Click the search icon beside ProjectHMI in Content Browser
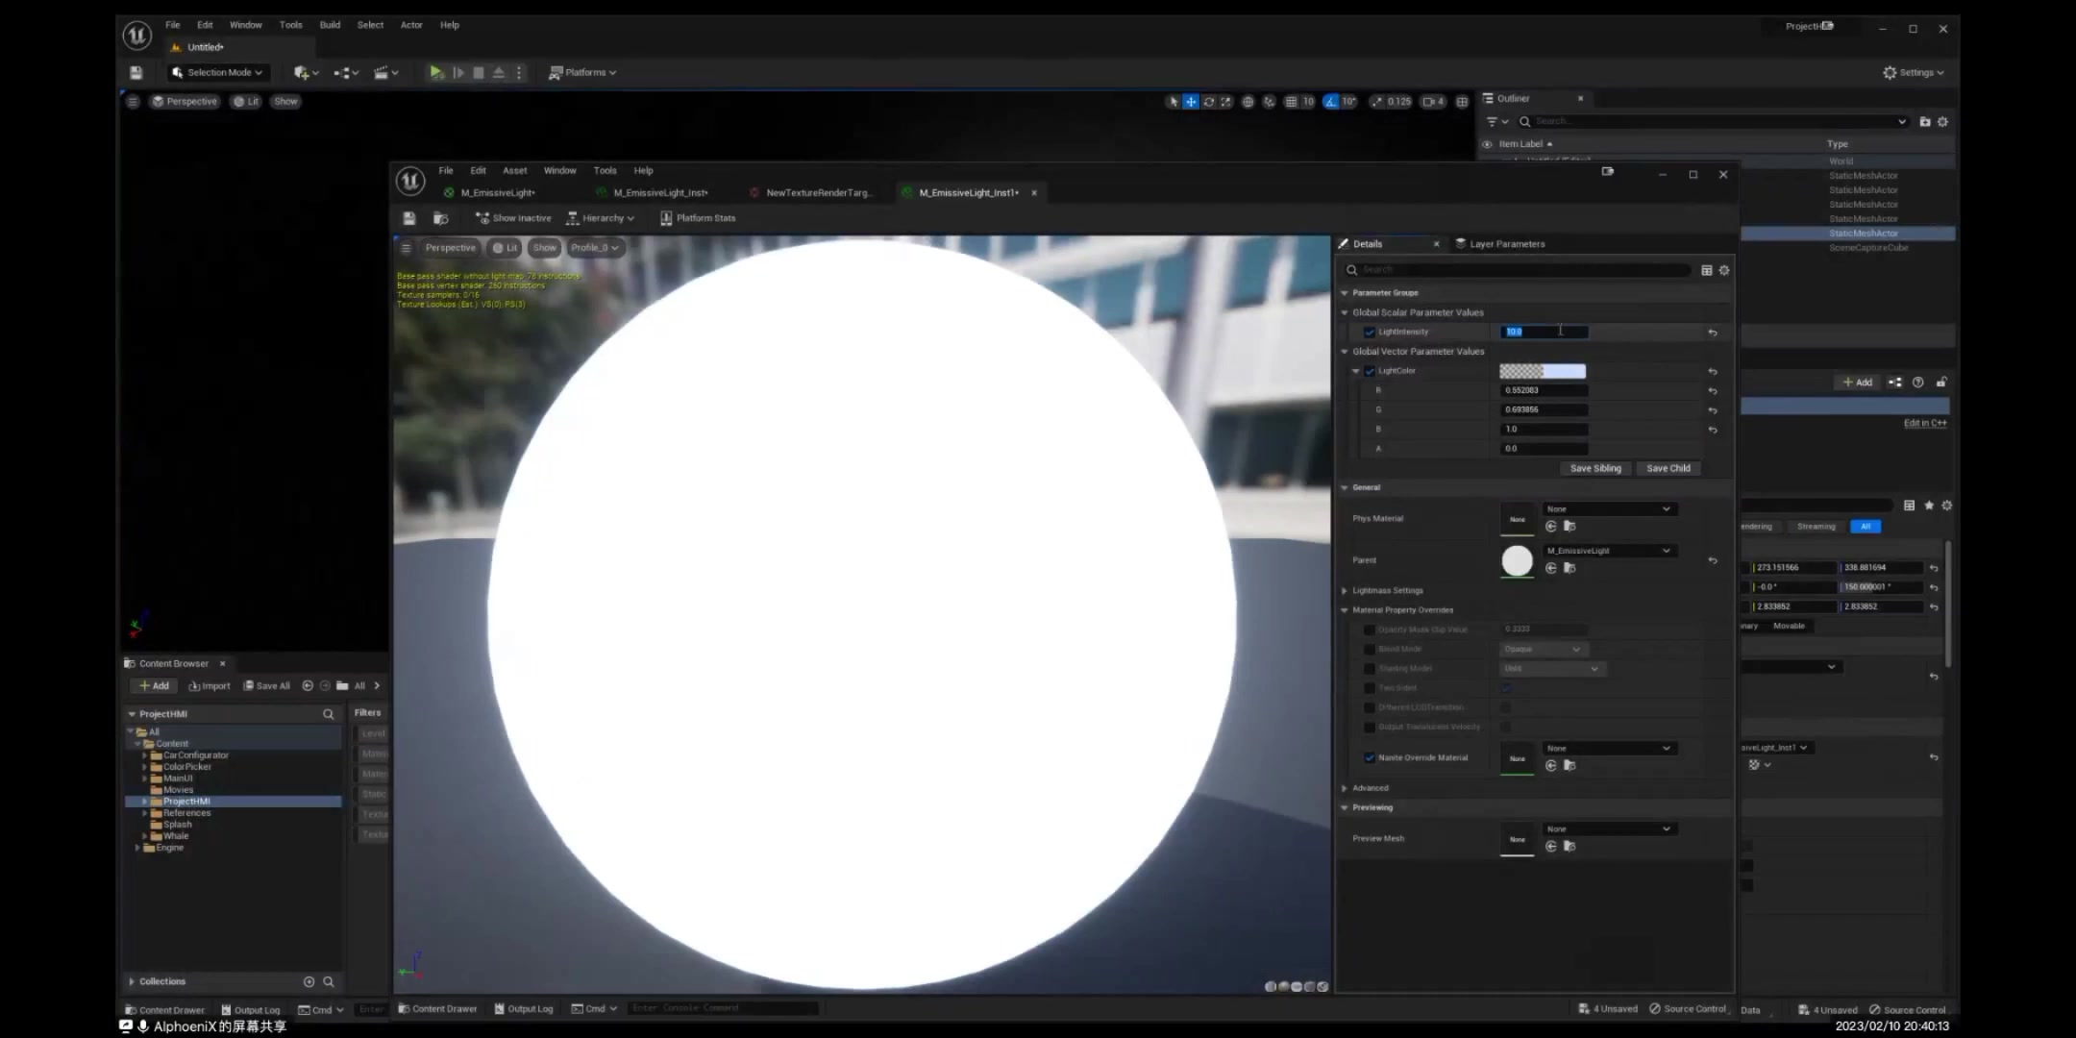This screenshot has height=1038, width=2076. tap(329, 714)
